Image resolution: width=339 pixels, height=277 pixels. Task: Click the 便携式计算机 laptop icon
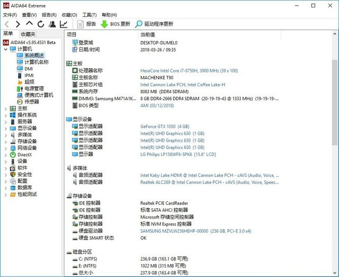[x=20, y=95]
